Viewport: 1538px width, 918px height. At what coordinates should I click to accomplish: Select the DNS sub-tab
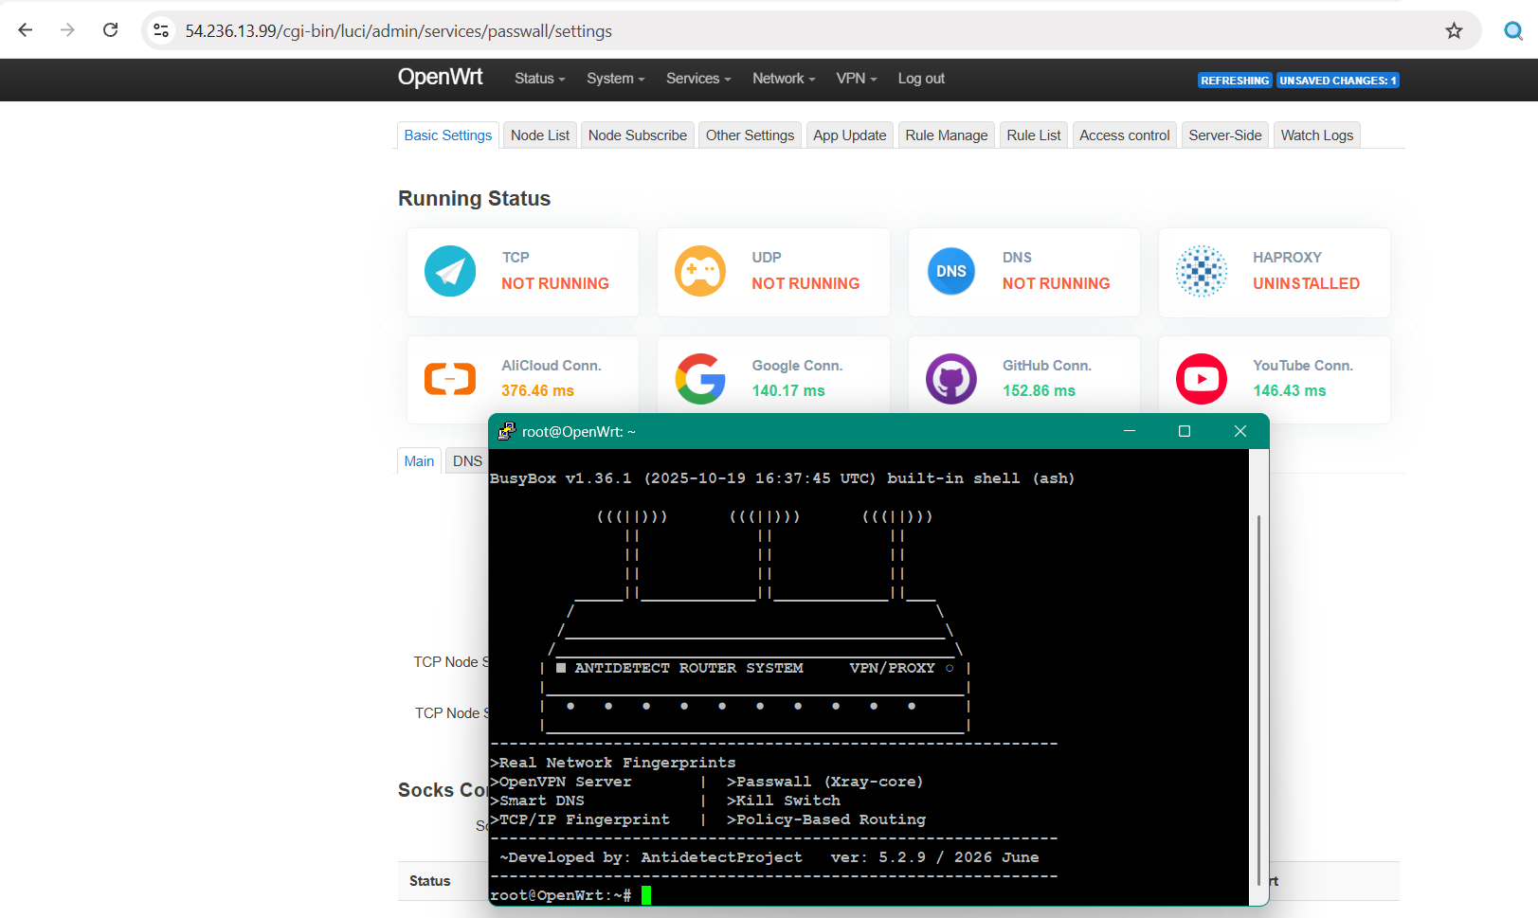click(x=467, y=461)
